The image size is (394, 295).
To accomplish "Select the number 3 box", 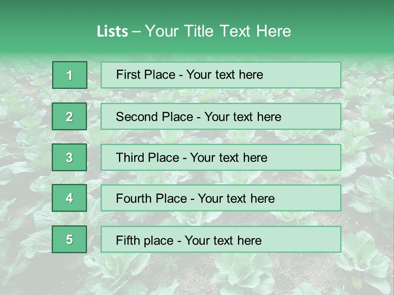I will coord(69,157).
